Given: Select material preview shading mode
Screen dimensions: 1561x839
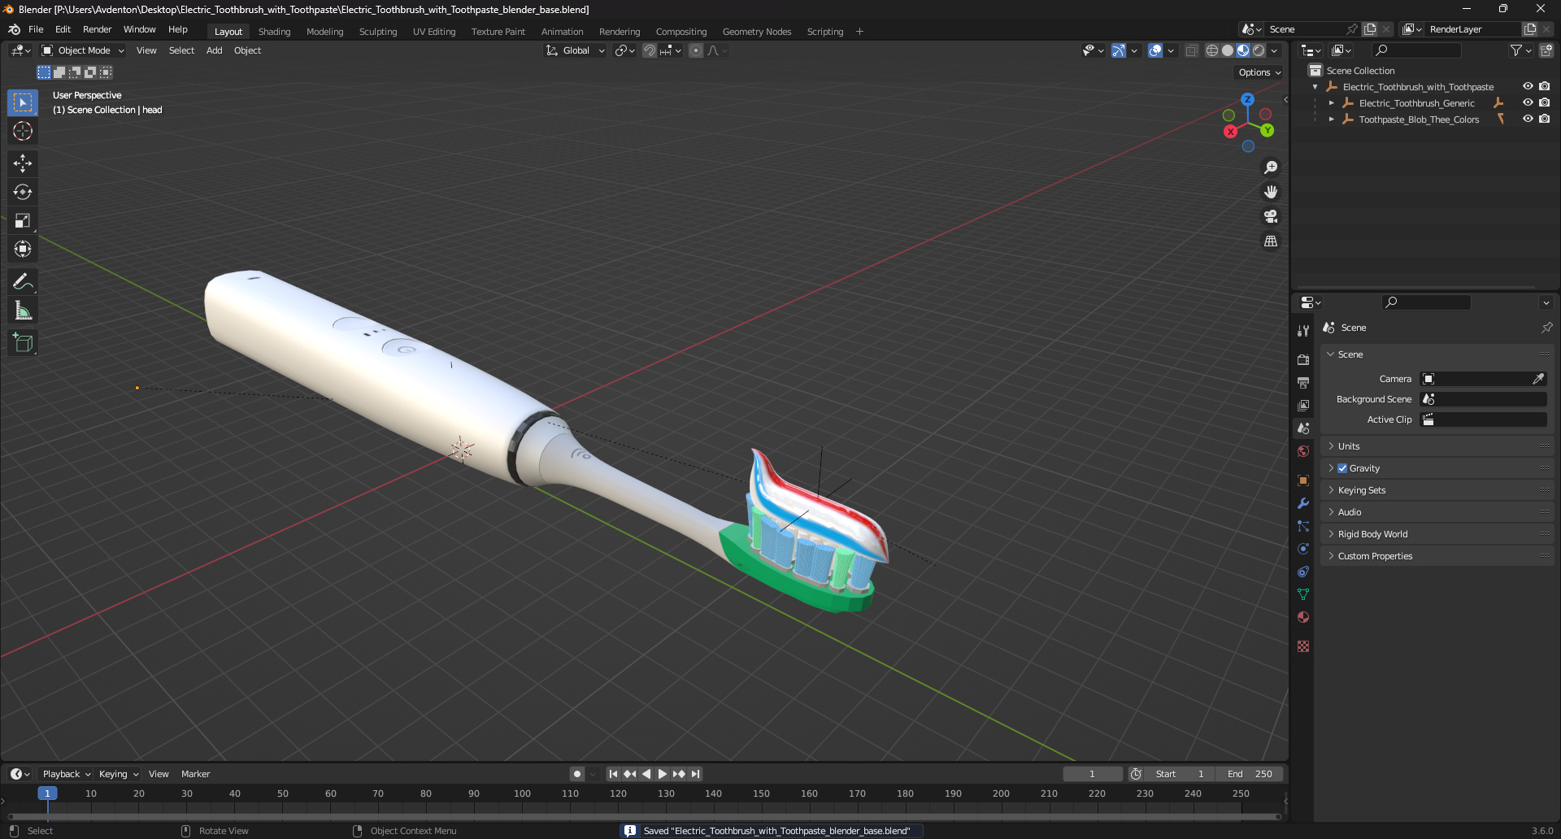Looking at the screenshot, I should click(1243, 50).
